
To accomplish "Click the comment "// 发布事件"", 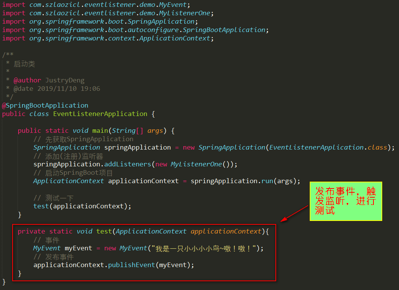I will click(53, 257).
